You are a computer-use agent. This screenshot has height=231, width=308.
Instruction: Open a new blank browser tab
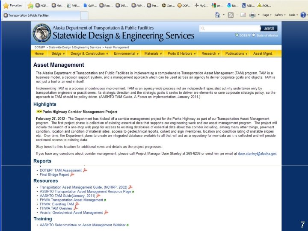(84, 16)
